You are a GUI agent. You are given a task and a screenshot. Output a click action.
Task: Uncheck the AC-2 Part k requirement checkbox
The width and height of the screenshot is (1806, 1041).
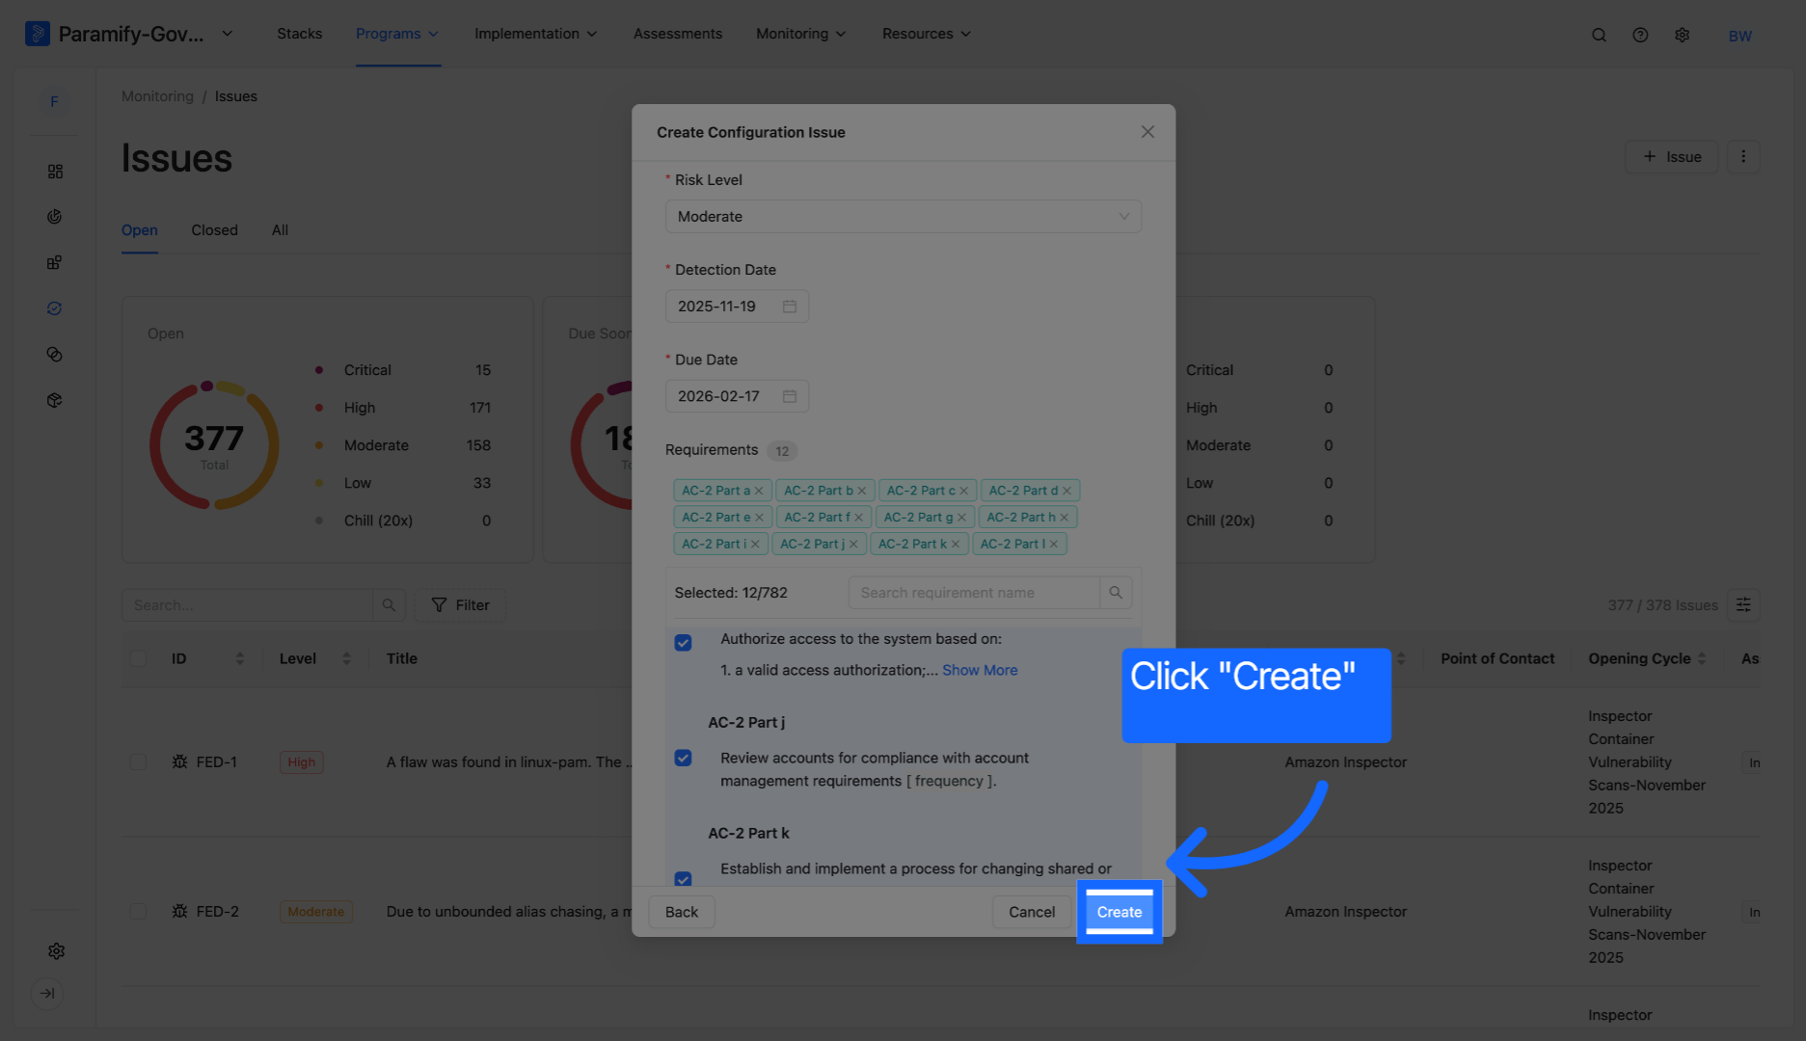(684, 879)
